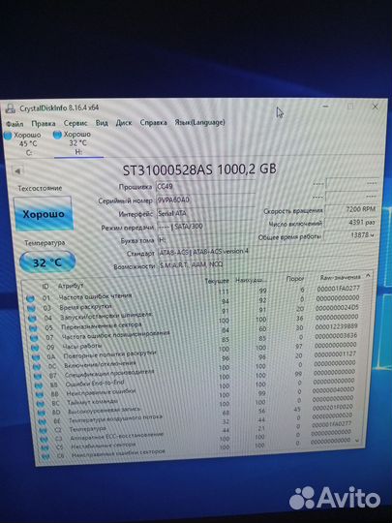Click status icon for B7 Спецификации производителя
The height and width of the screenshot is (523, 392).
[38, 376]
